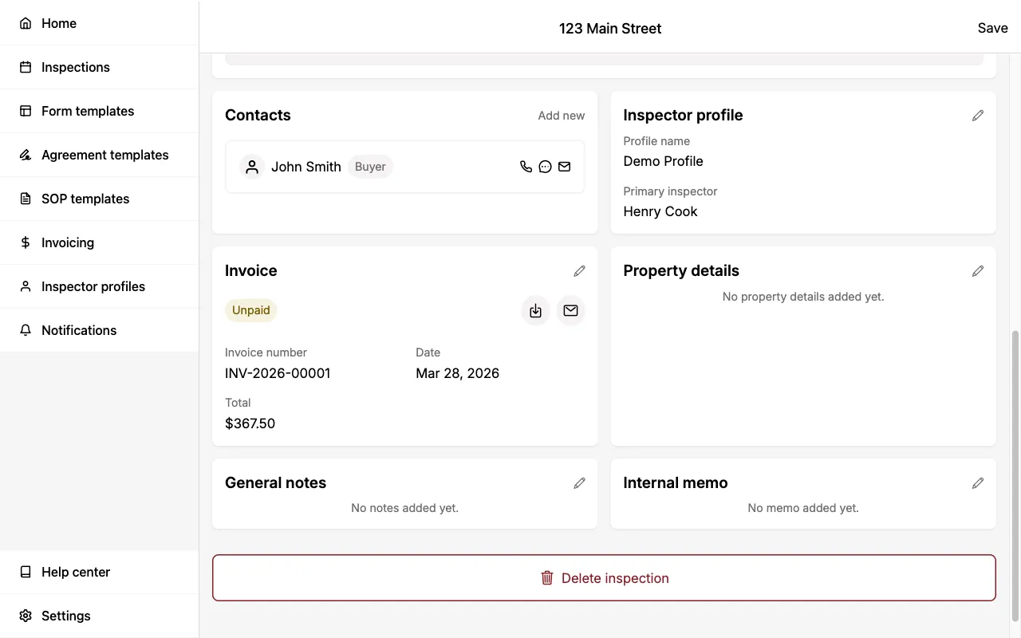Open the Notifications section
The image size is (1021, 638).
pyautogui.click(x=79, y=330)
